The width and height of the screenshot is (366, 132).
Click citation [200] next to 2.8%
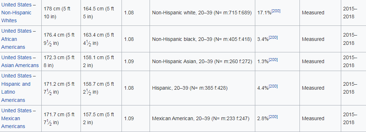tap(273, 117)
